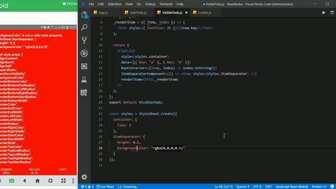Screen dimensions: 336x189
Task: Click Live Share in the status bar
Action: click(x=105, y=187)
